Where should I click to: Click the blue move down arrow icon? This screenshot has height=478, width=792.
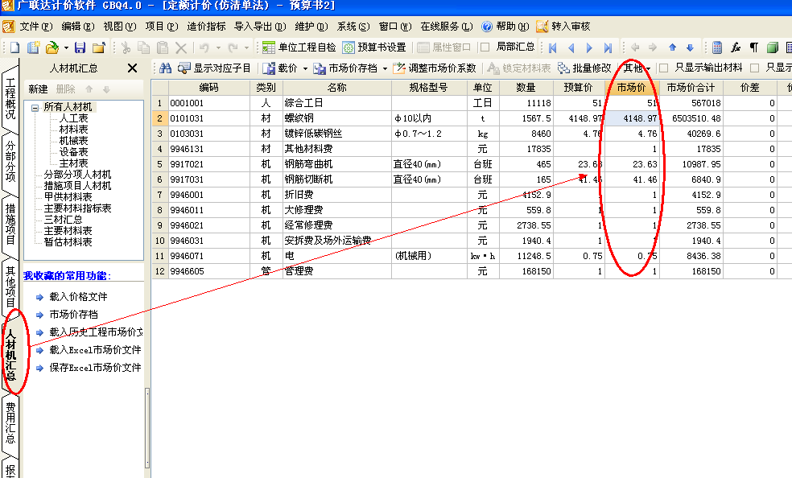pos(690,47)
